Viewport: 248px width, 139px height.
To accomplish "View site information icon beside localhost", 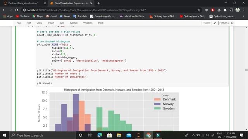I will click(24, 10).
